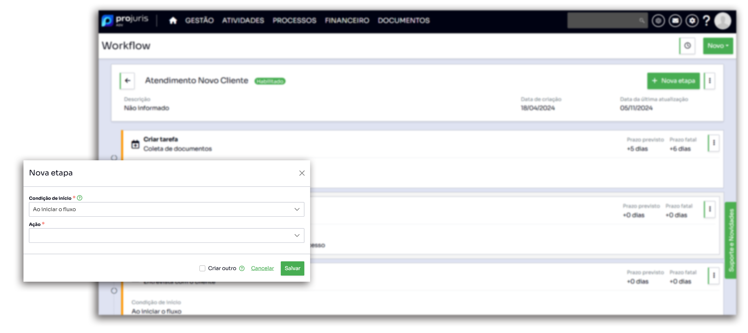Enable the Criar outro checkbox

pyautogui.click(x=202, y=268)
